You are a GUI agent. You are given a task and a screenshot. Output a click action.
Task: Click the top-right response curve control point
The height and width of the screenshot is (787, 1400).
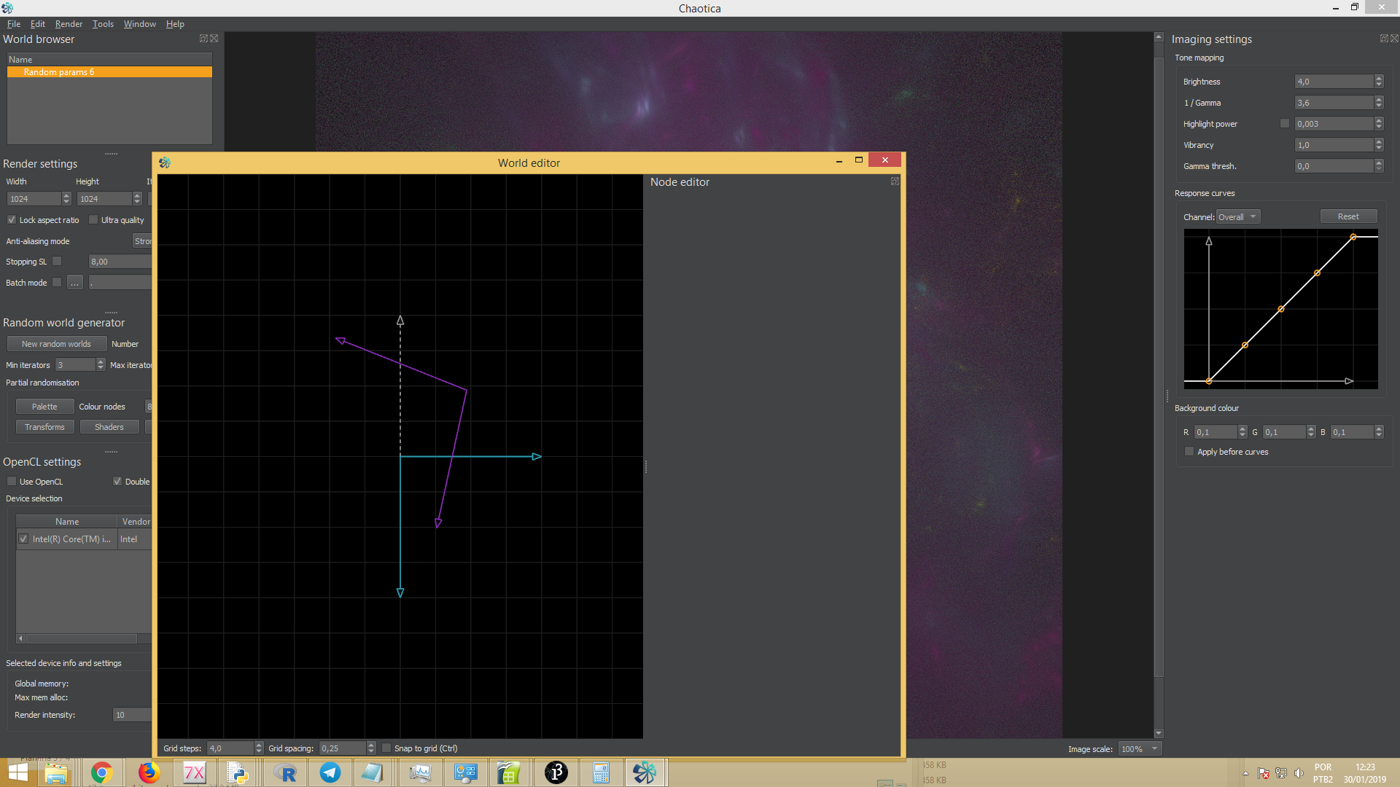pos(1353,237)
